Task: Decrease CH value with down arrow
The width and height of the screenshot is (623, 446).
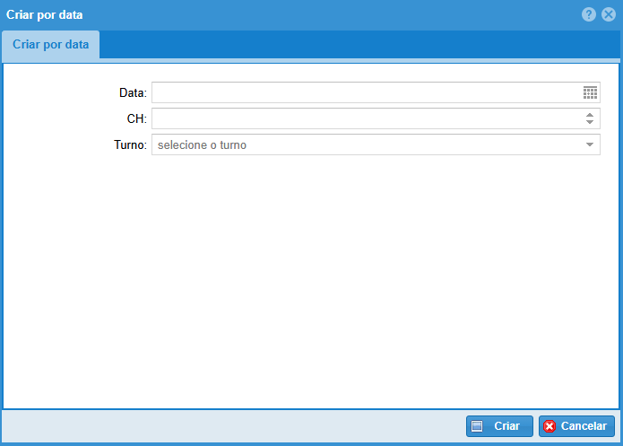Action: [x=590, y=123]
